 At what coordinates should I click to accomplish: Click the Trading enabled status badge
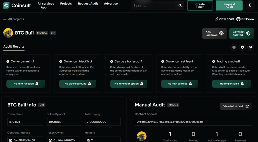coord(231,84)
